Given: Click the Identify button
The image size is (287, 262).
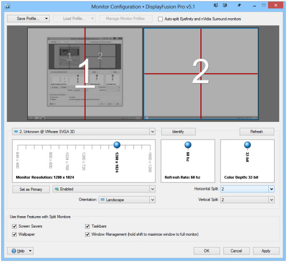Looking at the screenshot, I should coord(178,132).
